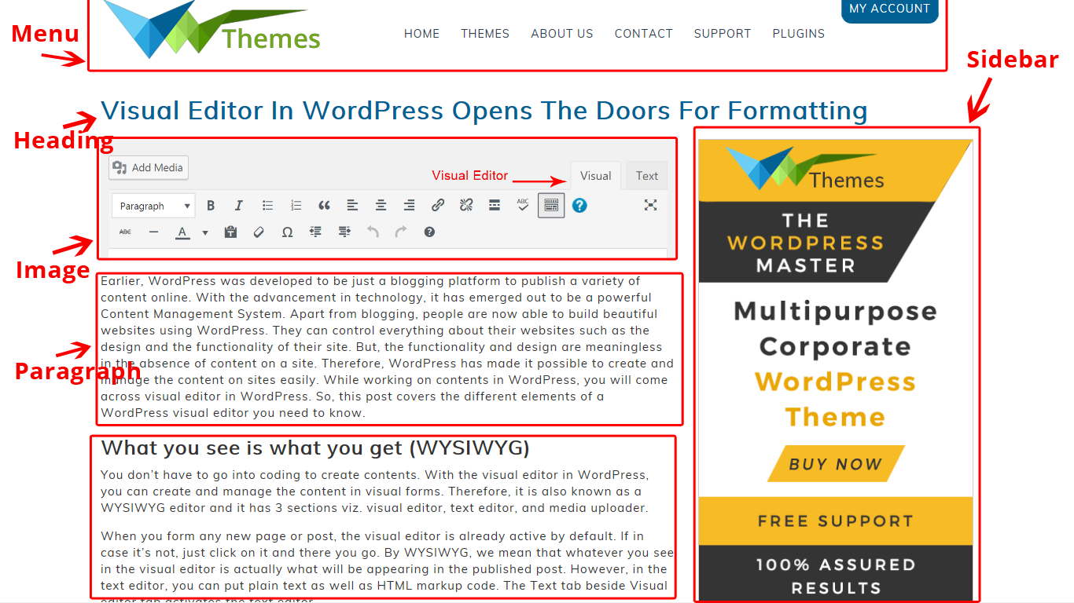Open the THEMES menu item
This screenshot has width=1074, height=603.
(485, 34)
